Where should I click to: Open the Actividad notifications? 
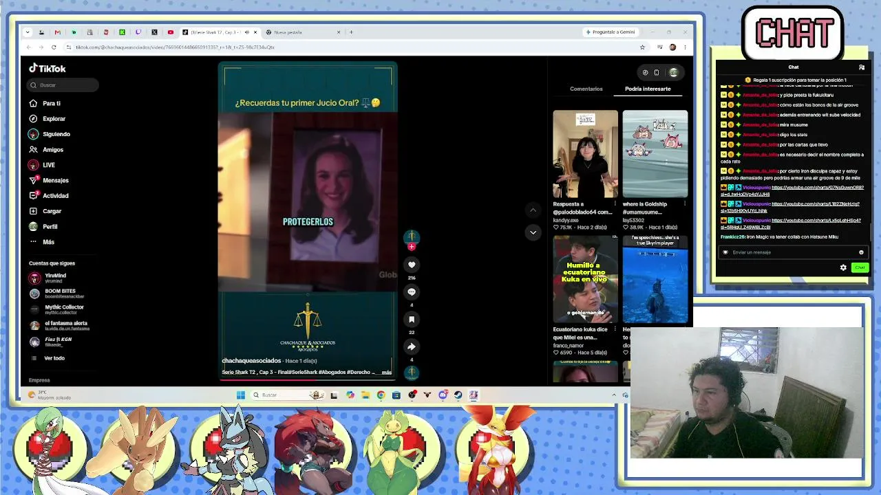(49, 196)
